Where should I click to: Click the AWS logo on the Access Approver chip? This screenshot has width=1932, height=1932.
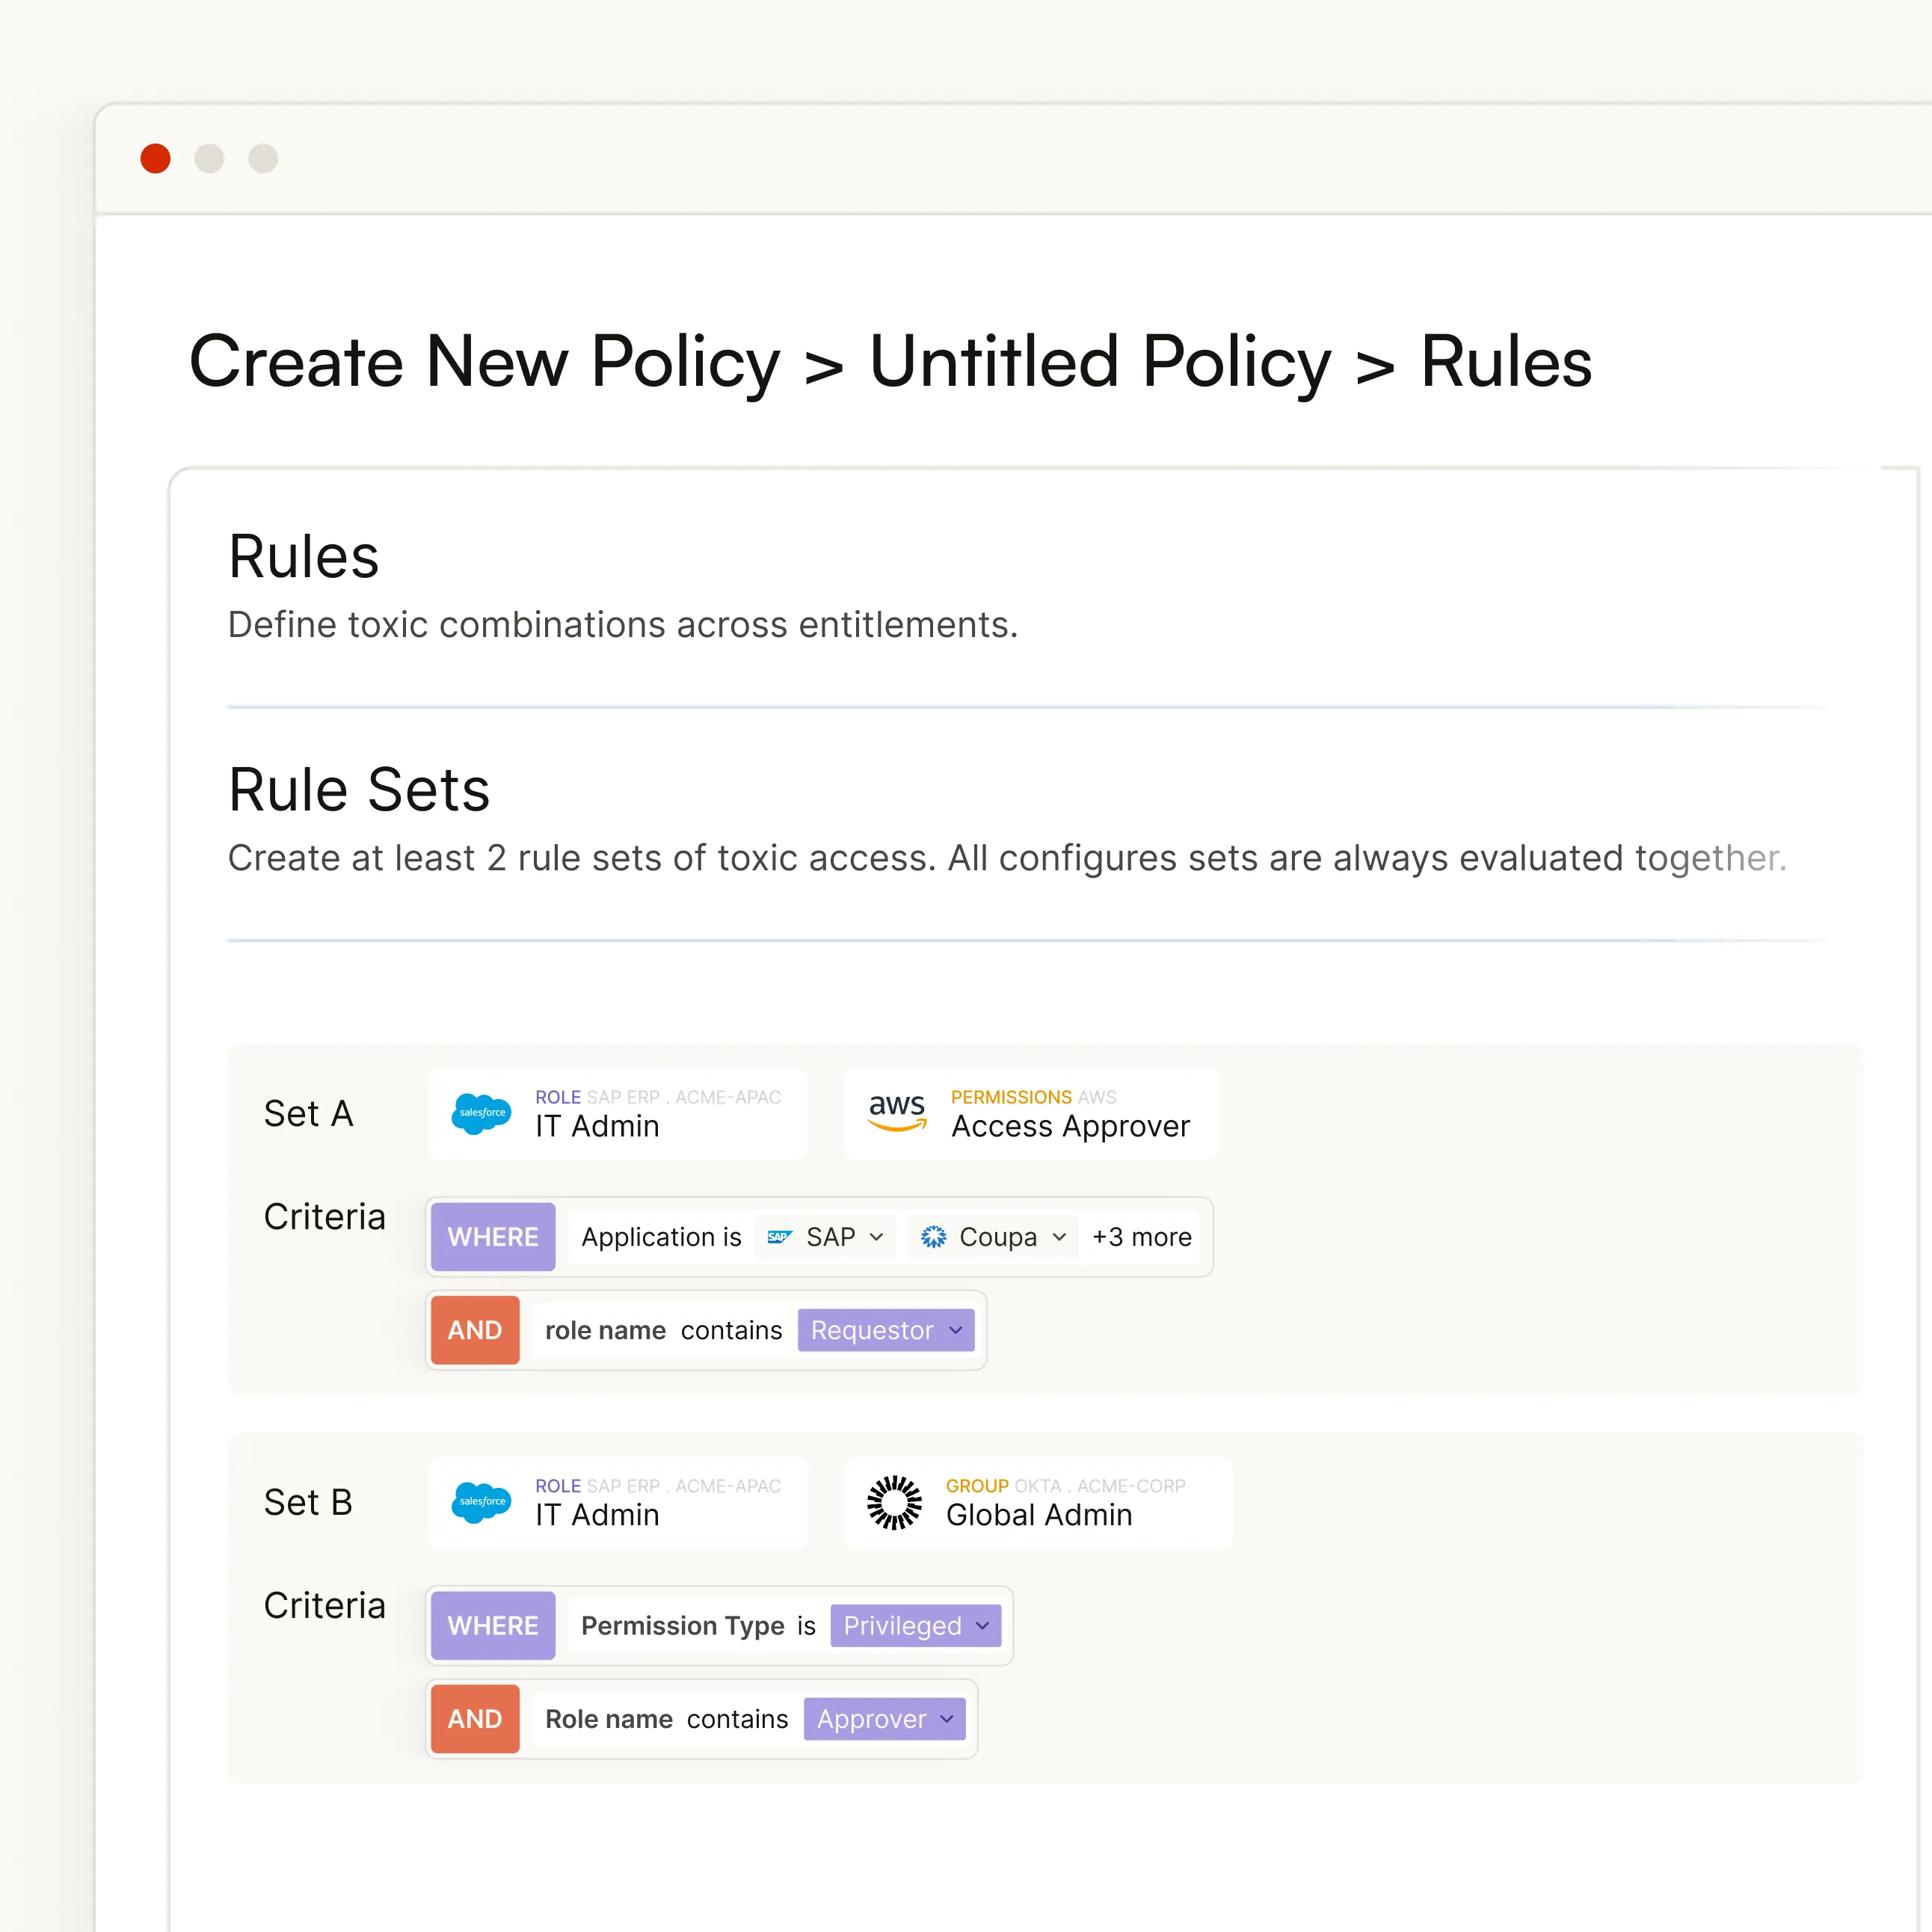coord(897,1113)
